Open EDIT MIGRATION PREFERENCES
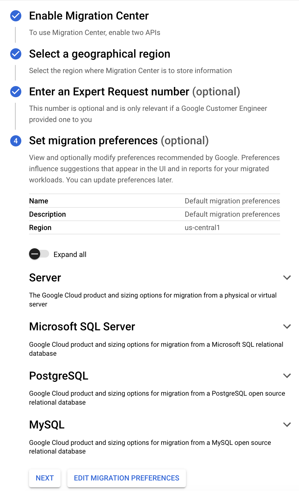299x491 pixels. coord(126,478)
